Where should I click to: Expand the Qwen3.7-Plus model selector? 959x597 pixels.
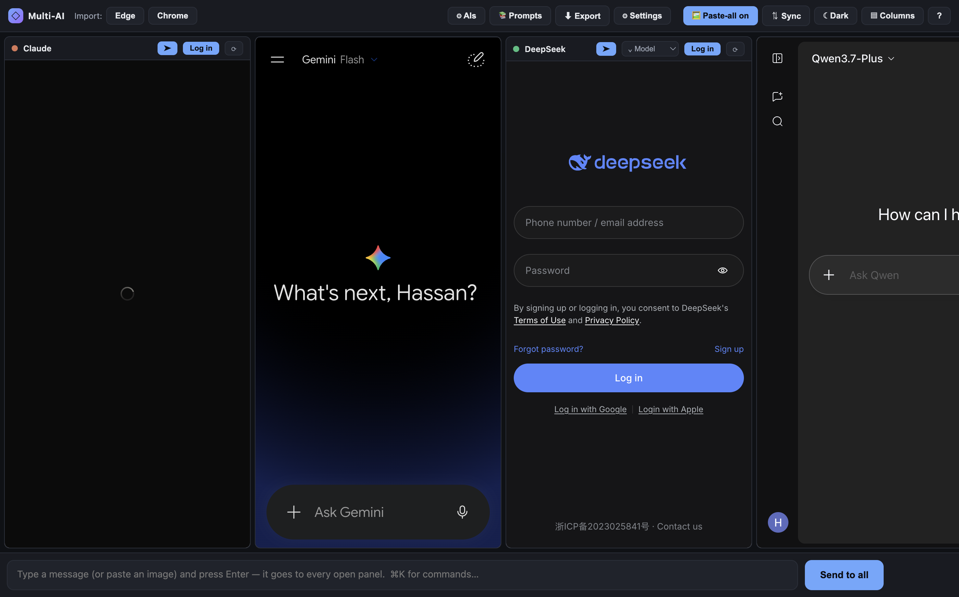pyautogui.click(x=853, y=59)
